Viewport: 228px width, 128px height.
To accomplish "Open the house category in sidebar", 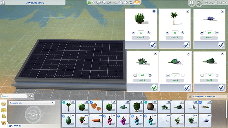I will pos(3,104).
